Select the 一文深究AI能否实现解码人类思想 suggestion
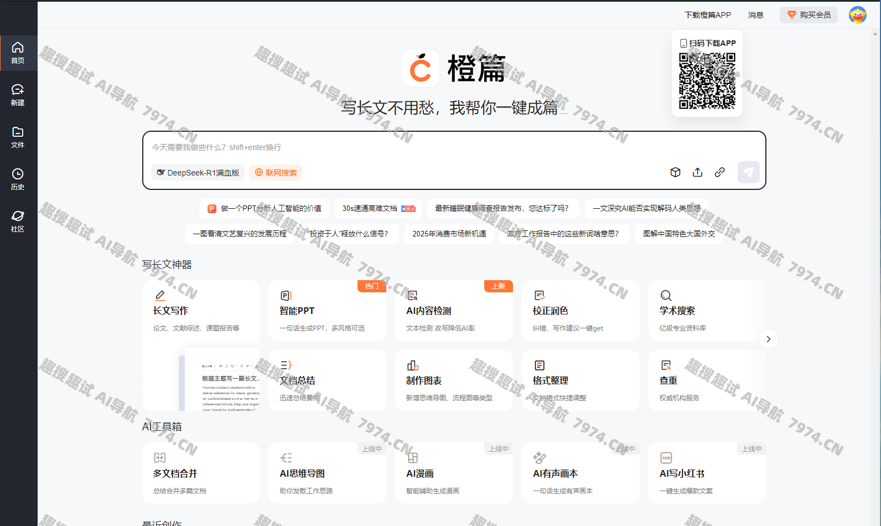The height and width of the screenshot is (526, 881). point(646,208)
